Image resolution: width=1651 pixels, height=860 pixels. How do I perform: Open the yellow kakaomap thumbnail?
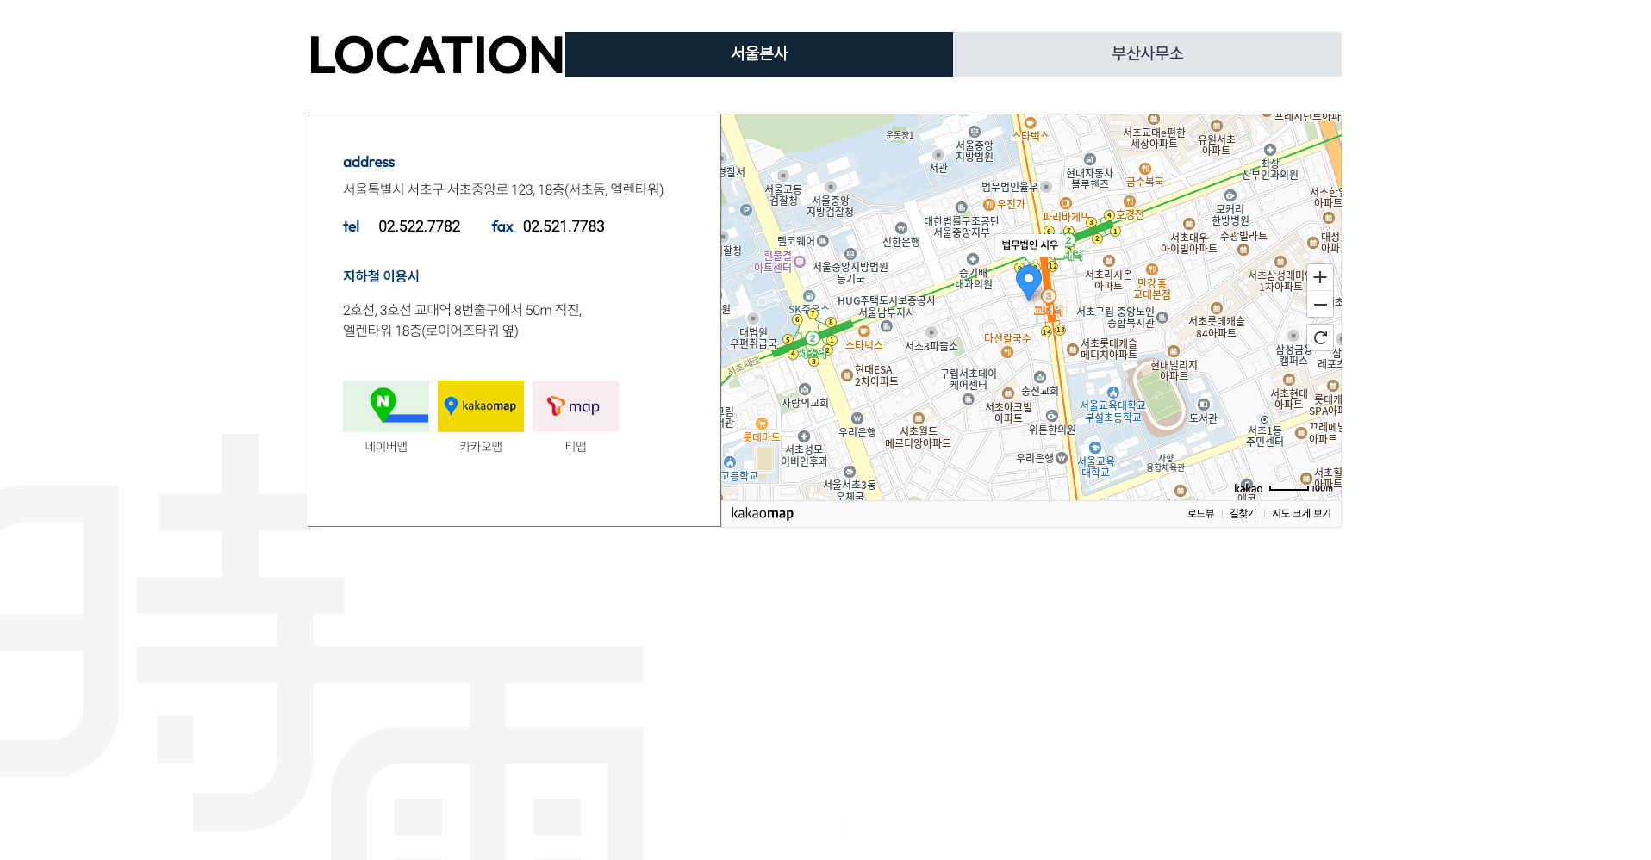481,406
